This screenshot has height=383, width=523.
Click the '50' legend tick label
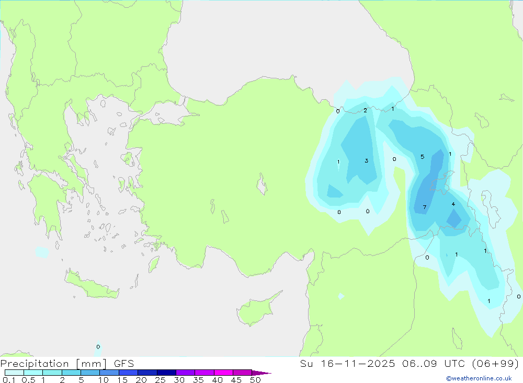(x=255, y=380)
